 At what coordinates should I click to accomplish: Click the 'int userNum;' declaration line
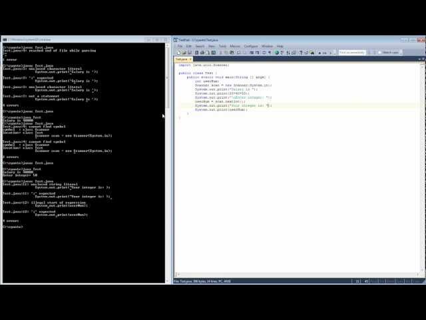coord(207,81)
